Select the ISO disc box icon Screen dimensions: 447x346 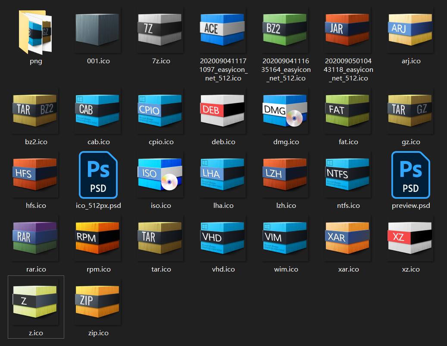tap(160, 174)
